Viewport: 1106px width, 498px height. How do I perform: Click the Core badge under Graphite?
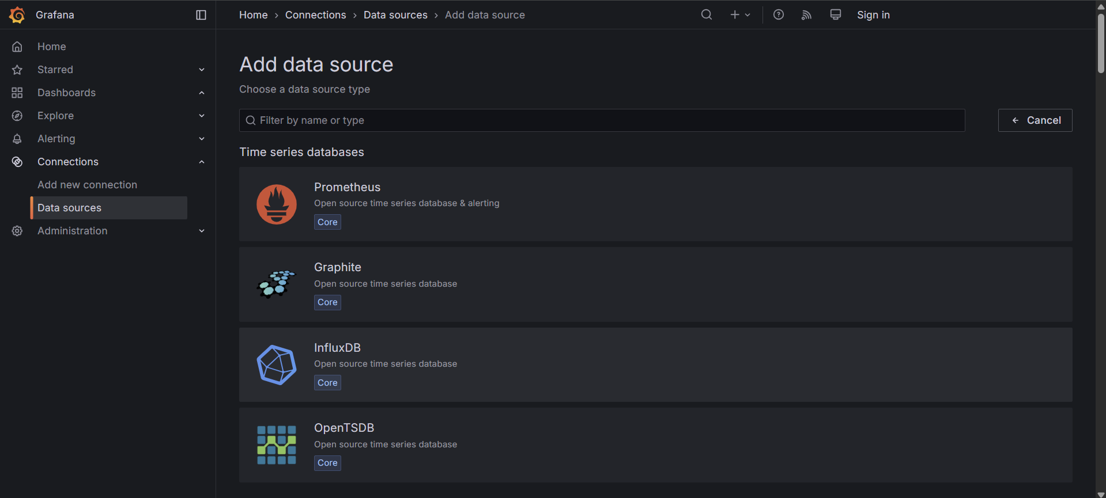[x=327, y=302]
